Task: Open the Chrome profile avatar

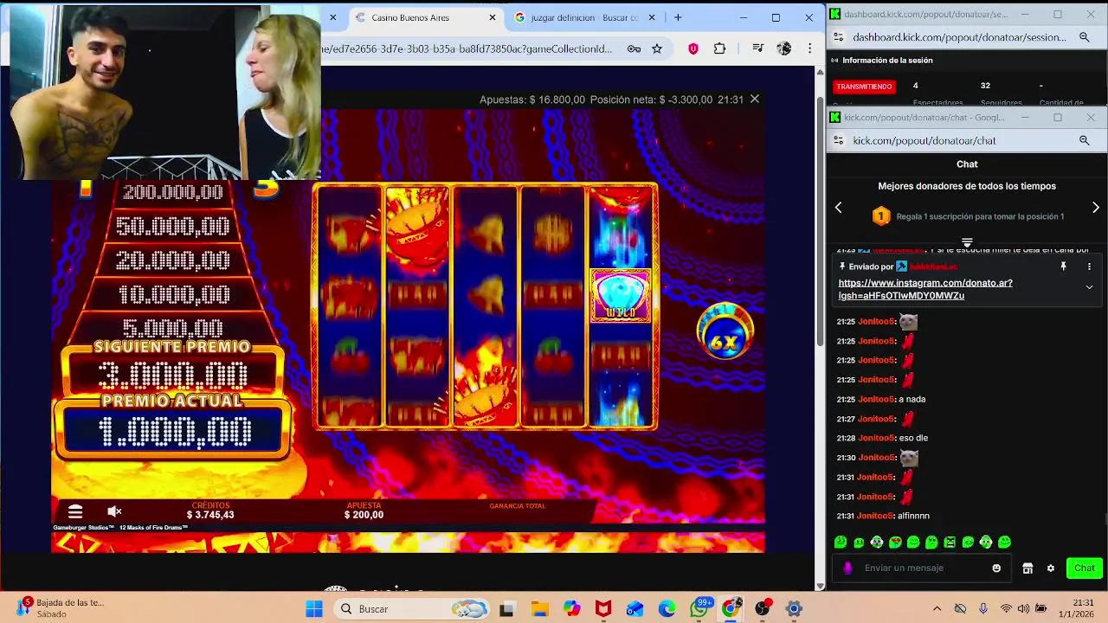Action: tap(783, 48)
